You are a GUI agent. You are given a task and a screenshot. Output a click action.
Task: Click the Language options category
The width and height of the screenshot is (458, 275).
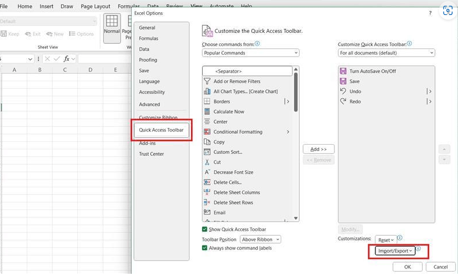pyautogui.click(x=149, y=81)
